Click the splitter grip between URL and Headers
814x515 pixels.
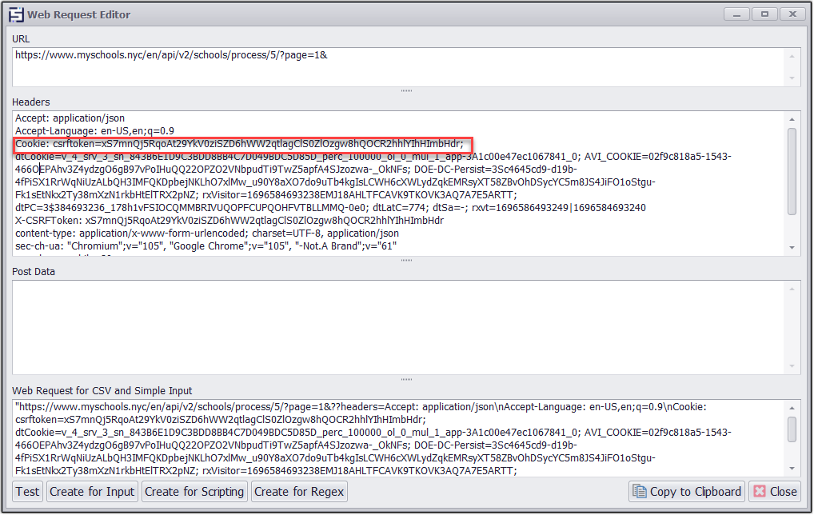(406, 91)
